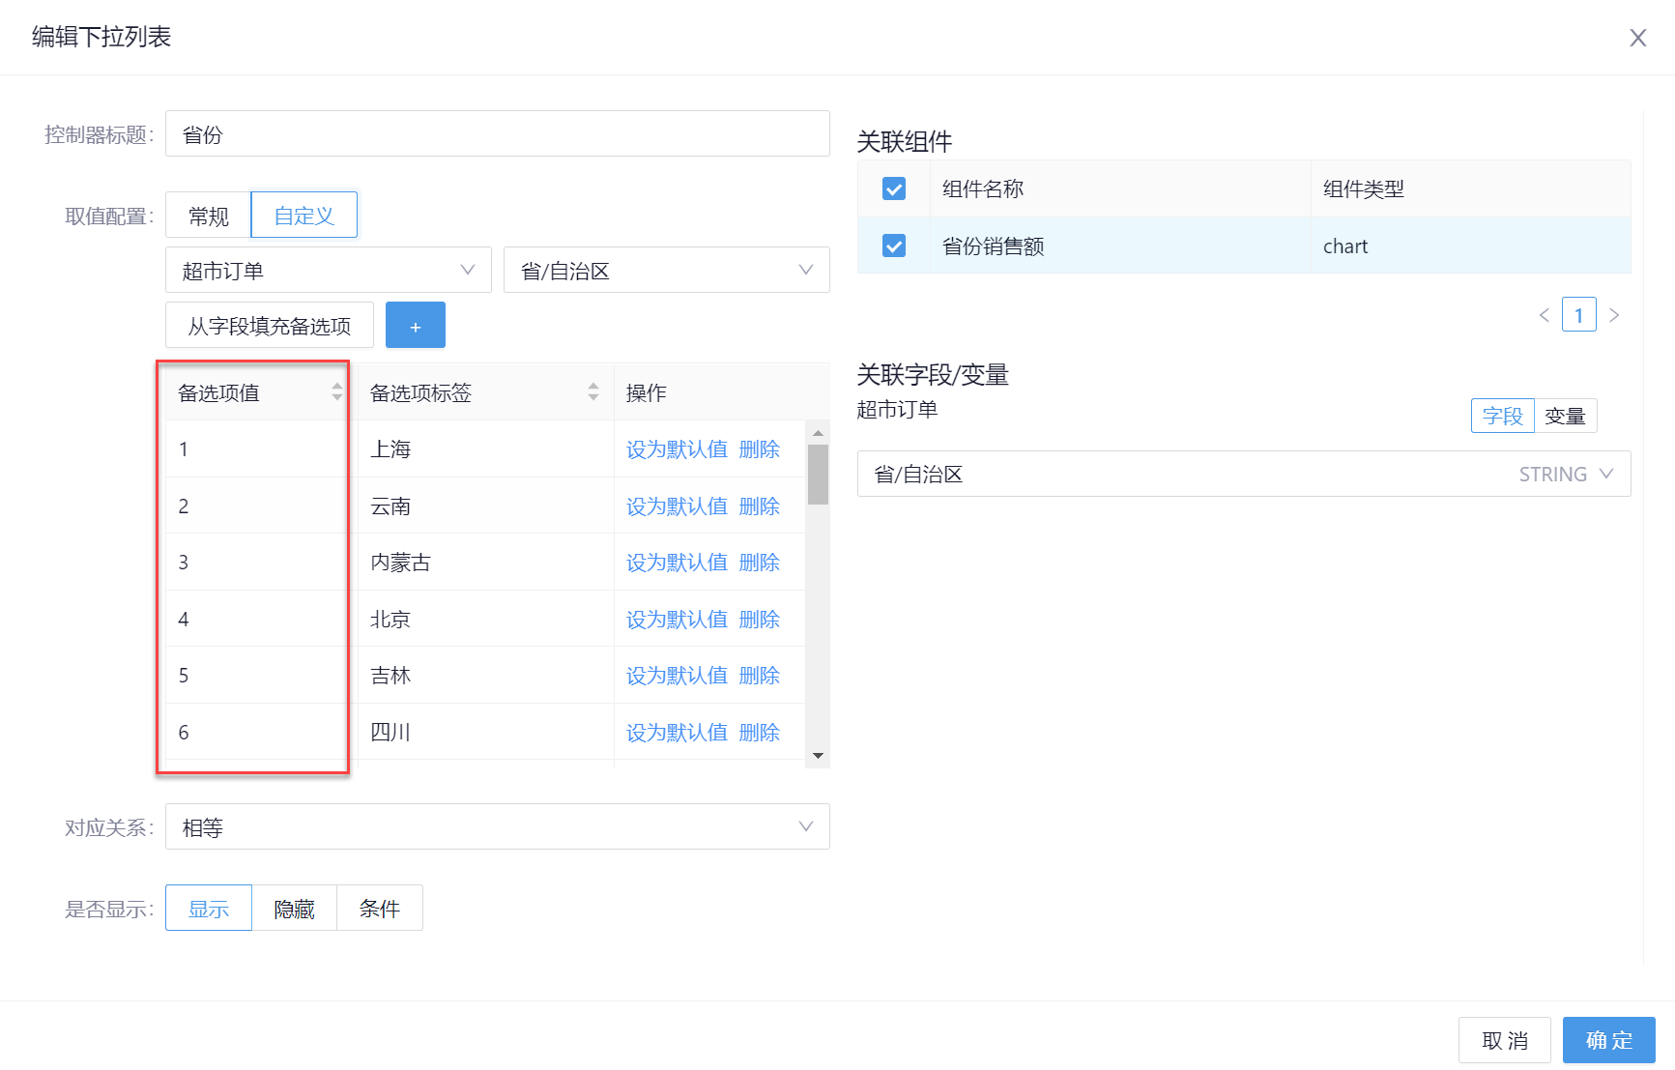Open the 超市订单 dataset dropdown
The height and width of the screenshot is (1070, 1675).
[329, 270]
